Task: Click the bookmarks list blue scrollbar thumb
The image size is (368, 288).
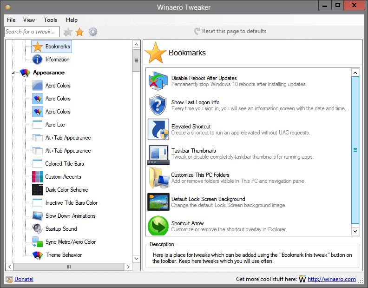Action: pyautogui.click(x=355, y=150)
